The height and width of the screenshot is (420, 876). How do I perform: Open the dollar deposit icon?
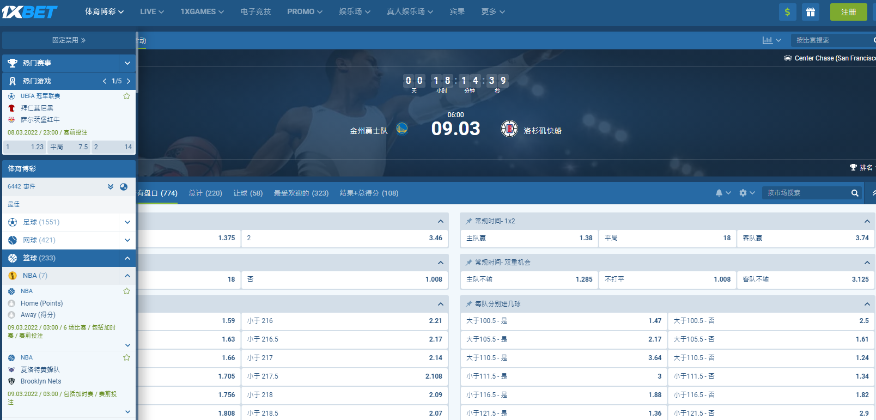(x=787, y=12)
